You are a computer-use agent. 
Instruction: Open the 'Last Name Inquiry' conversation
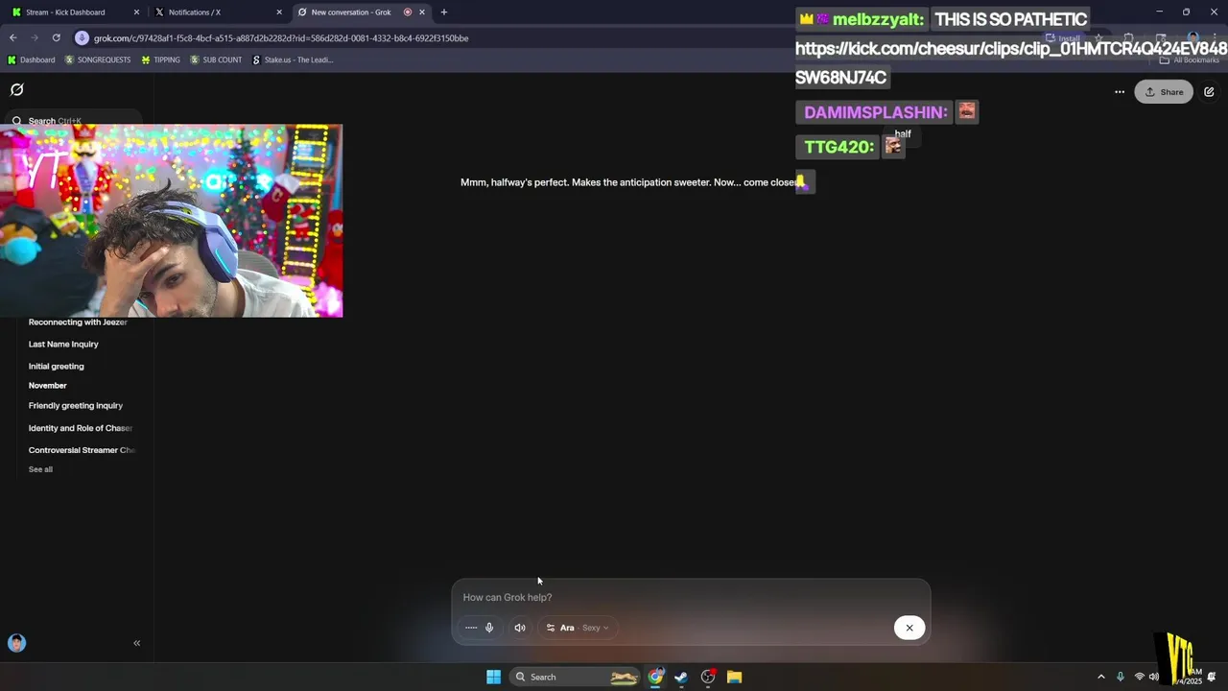[x=63, y=345]
